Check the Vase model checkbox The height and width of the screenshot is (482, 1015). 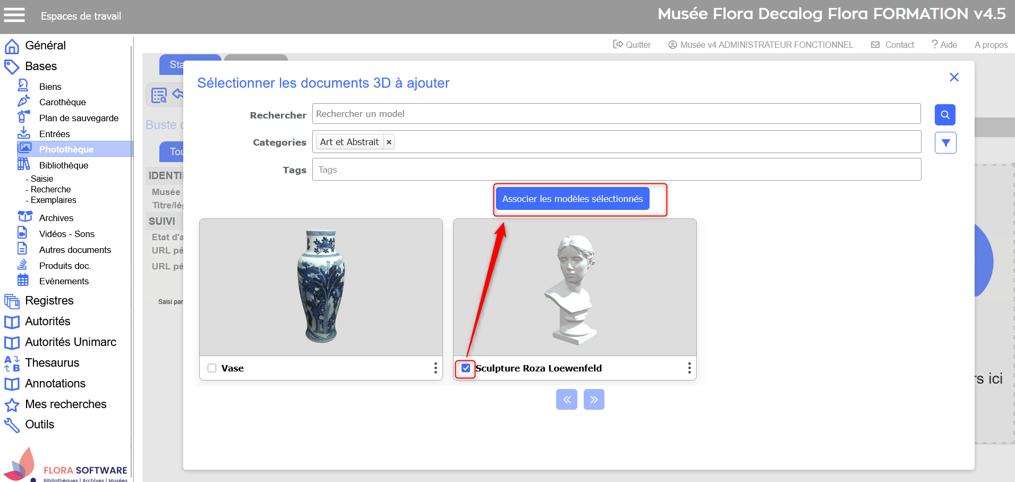click(212, 368)
